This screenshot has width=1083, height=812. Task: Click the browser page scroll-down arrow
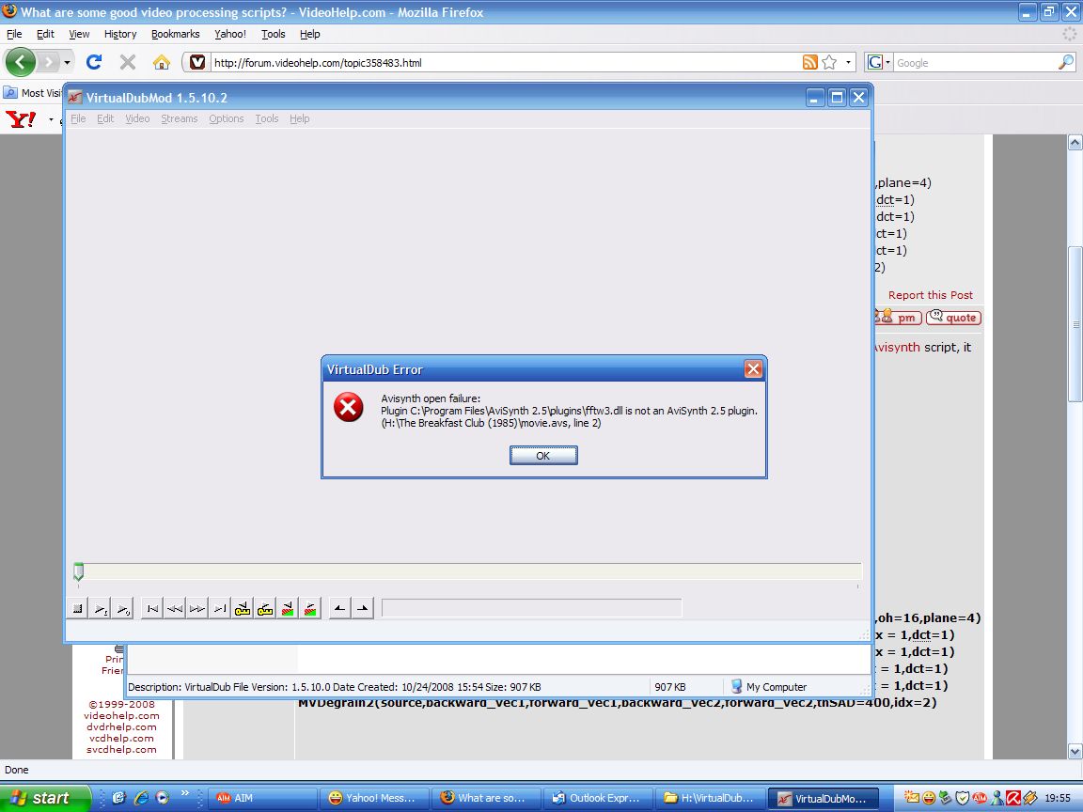click(1075, 751)
